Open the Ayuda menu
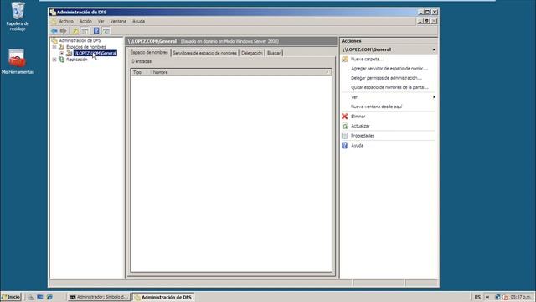The image size is (536, 302). point(138,21)
